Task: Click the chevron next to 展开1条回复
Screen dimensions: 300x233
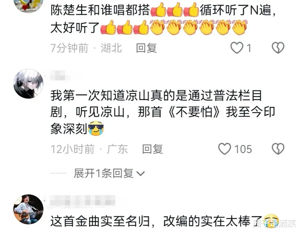Action: (140, 174)
